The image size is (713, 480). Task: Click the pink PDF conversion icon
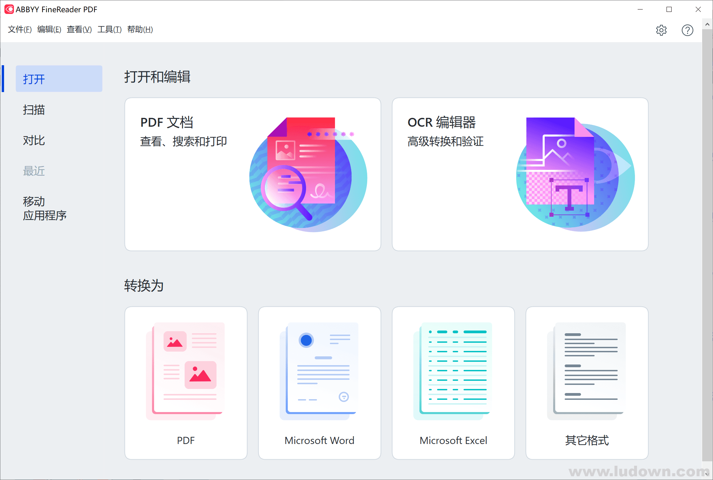[186, 371]
